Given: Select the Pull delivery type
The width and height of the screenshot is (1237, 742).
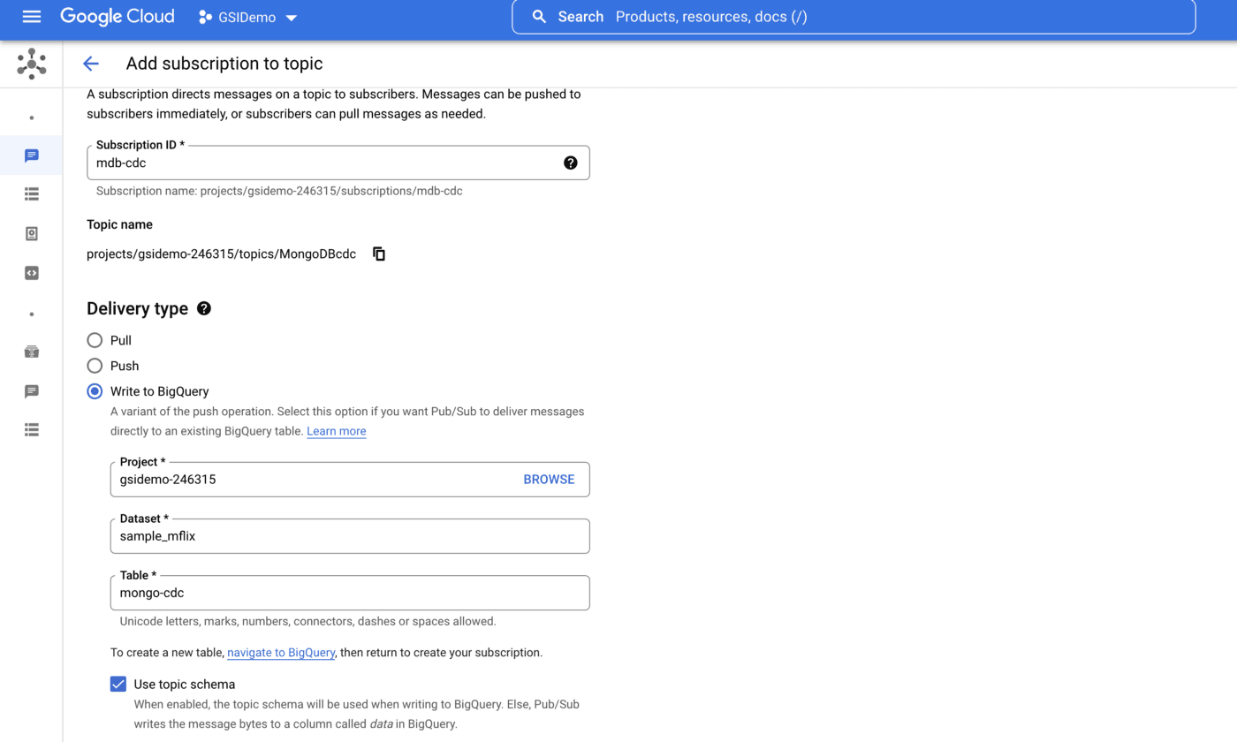Looking at the screenshot, I should pyautogui.click(x=95, y=340).
